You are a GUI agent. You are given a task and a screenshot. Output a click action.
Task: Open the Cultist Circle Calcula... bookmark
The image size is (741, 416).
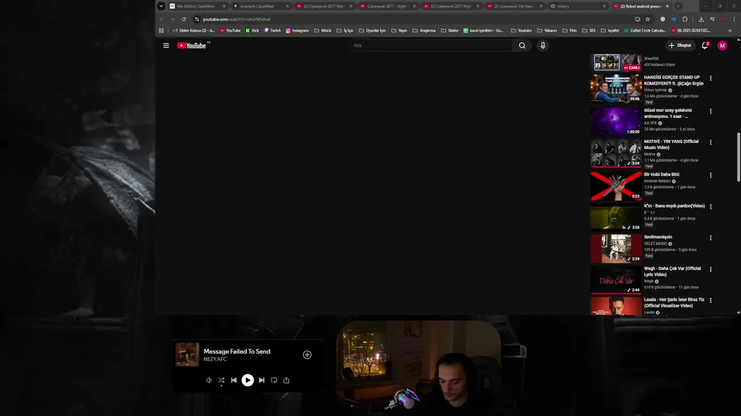(x=644, y=31)
